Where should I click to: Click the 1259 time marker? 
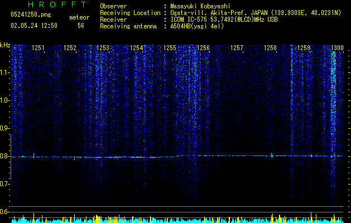(x=304, y=48)
